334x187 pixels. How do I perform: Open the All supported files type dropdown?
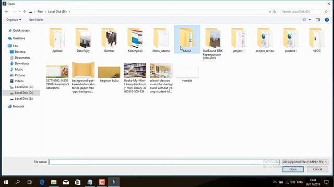[305, 162]
